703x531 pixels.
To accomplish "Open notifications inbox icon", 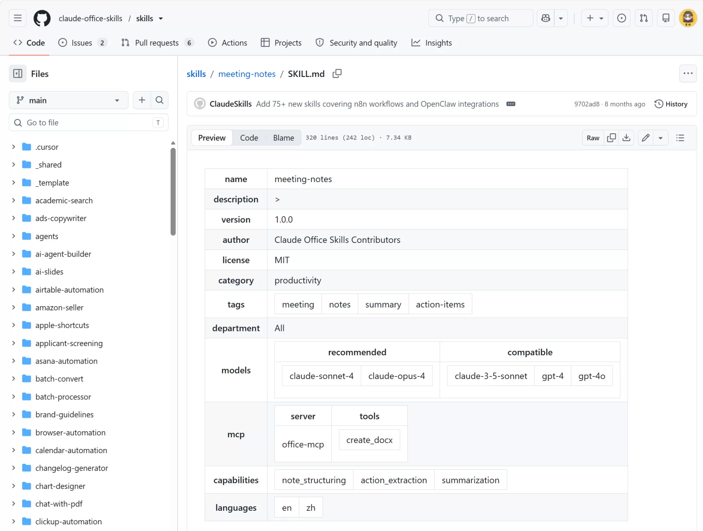I will click(x=666, y=18).
